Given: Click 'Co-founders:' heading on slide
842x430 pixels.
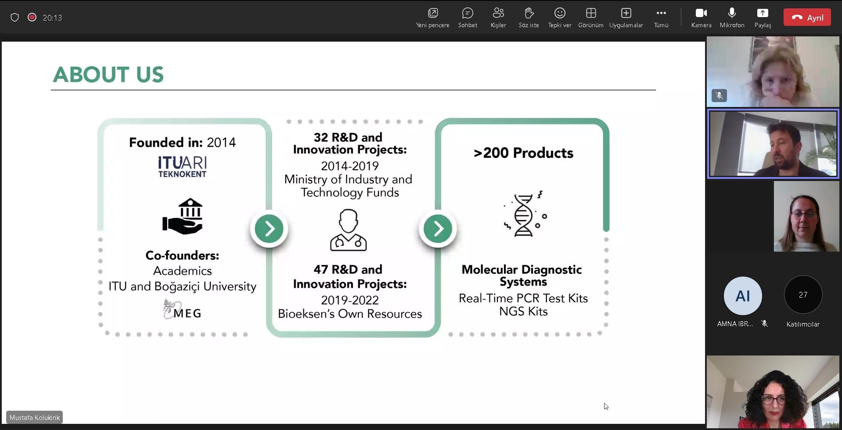Looking at the screenshot, I should point(182,255).
